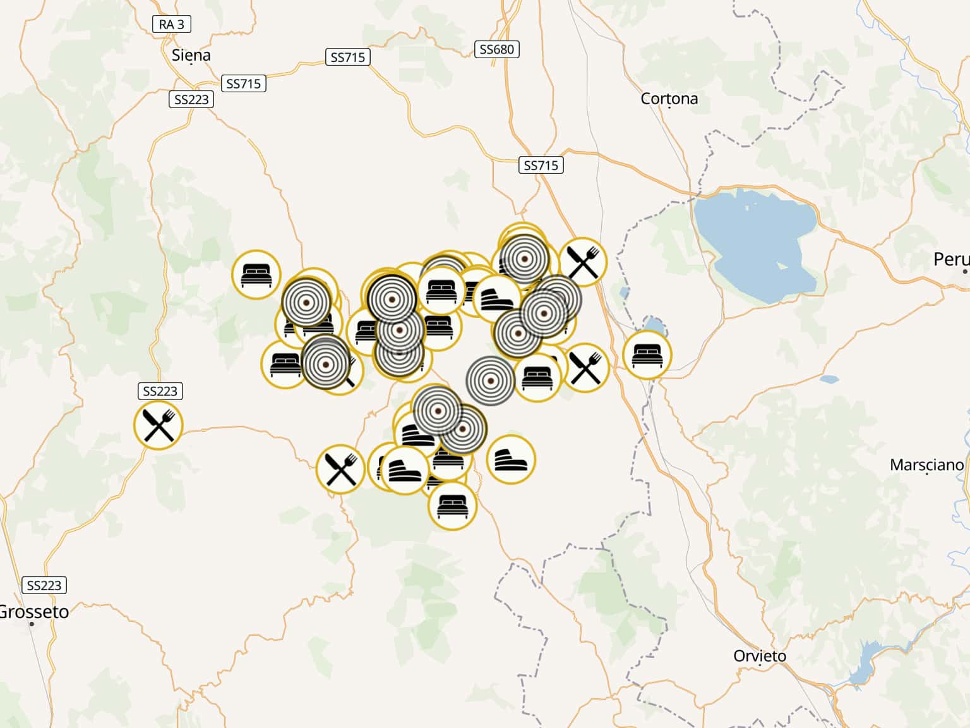Screen dimensions: 970x728
Task: Select the bed marker closest to Lake Trasimeno
Action: click(x=647, y=355)
